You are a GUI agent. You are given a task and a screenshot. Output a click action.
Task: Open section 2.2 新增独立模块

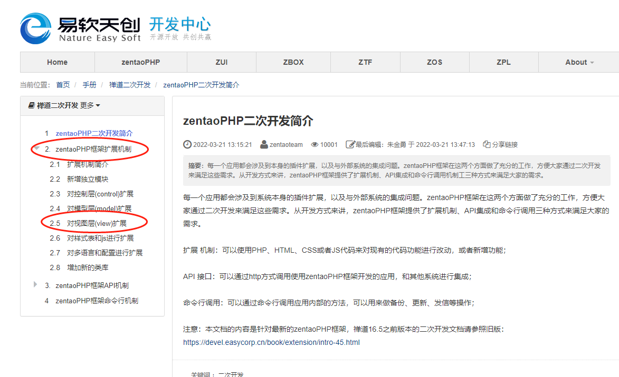[x=87, y=179]
